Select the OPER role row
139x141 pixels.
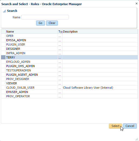tap(69, 36)
